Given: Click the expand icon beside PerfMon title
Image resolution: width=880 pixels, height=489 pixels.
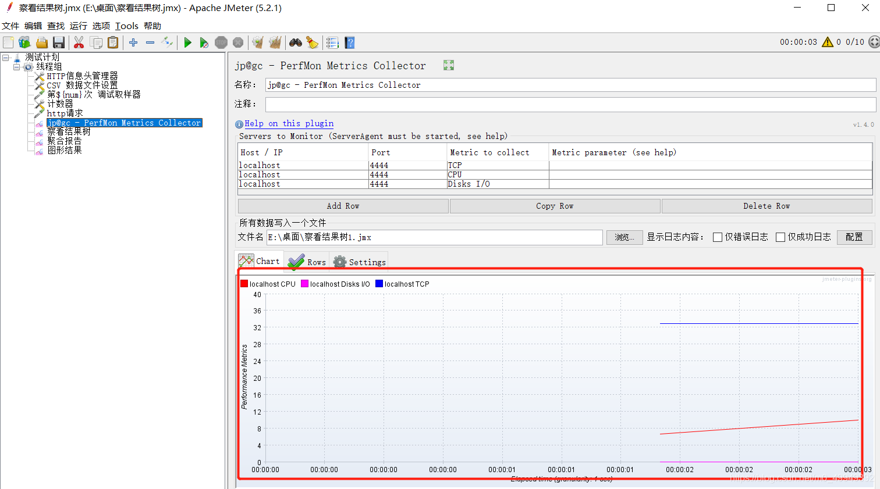Looking at the screenshot, I should point(448,65).
